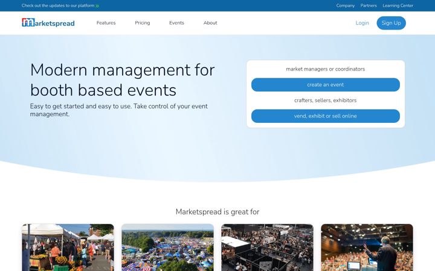This screenshot has width=435, height=271.
Task: Click the 'crafters, sellers, exhibitors' label
Action: tap(326, 101)
